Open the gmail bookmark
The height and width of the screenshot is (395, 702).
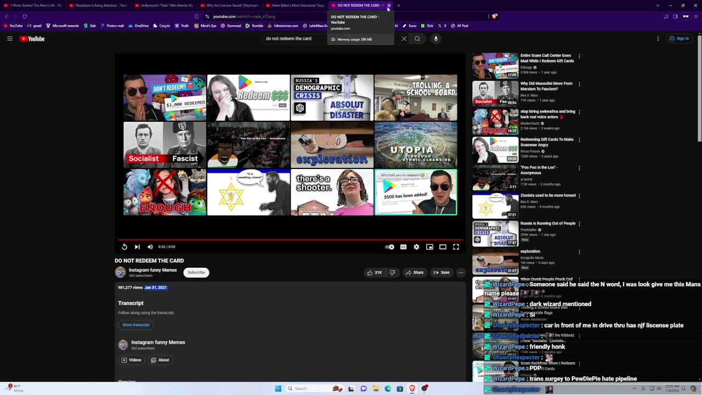point(34,26)
